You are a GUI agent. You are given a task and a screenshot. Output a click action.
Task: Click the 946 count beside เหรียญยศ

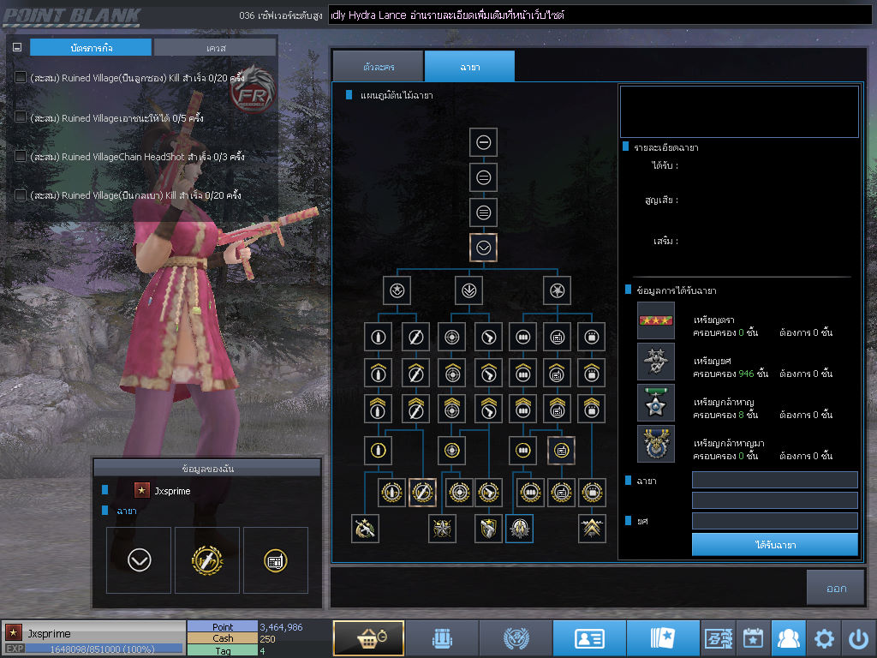coord(746,374)
